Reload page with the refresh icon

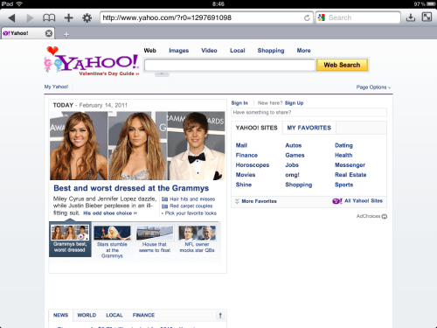pyautogui.click(x=307, y=17)
